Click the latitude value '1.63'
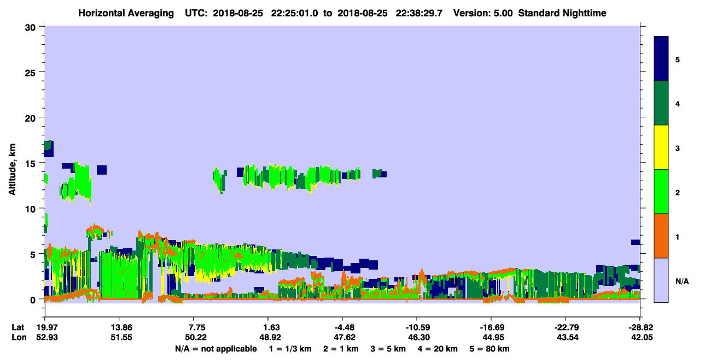 [271, 327]
